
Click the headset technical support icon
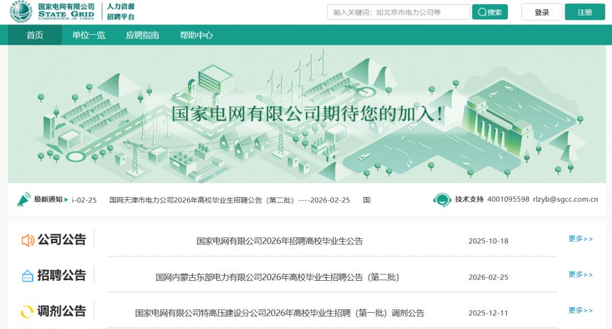(442, 200)
